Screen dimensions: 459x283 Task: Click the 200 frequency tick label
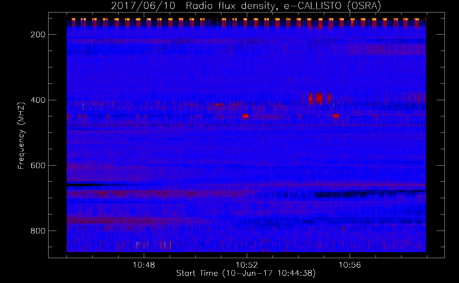(38, 35)
